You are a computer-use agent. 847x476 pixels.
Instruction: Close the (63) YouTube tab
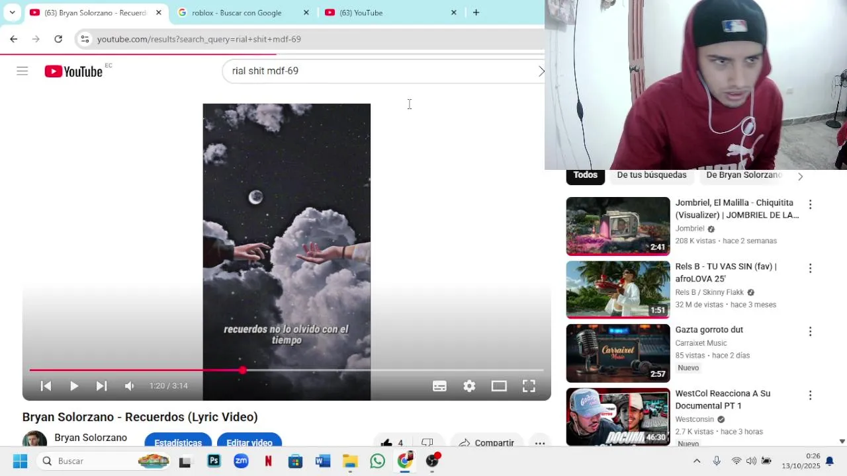[x=453, y=13]
